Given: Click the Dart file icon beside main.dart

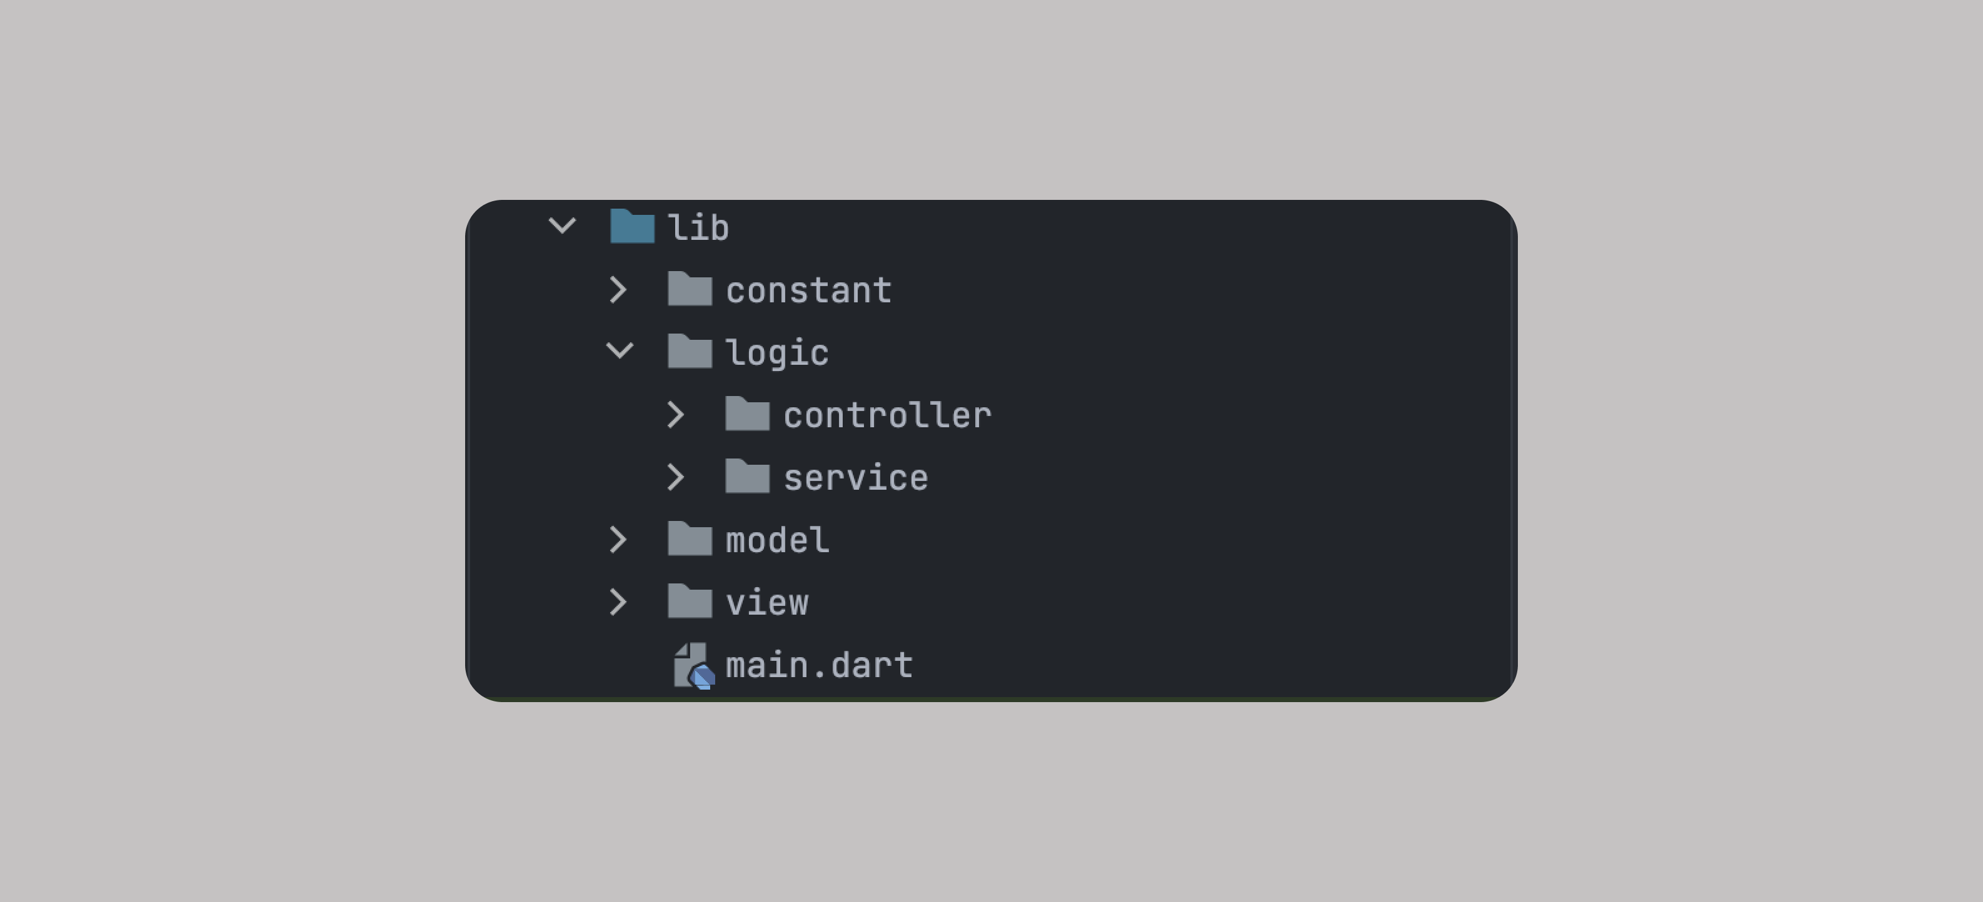Looking at the screenshot, I should tap(692, 665).
